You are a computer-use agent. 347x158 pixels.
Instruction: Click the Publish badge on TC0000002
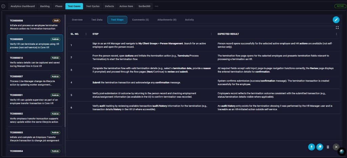pyautogui.click(x=55, y=114)
